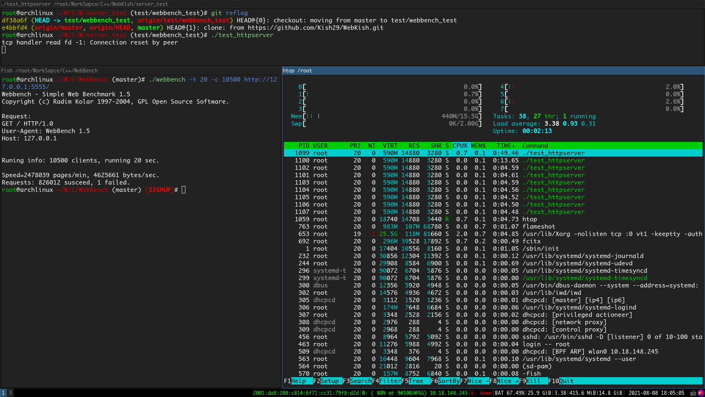This screenshot has width=705, height=397.
Task: Sort htop by CPU% column header
Action: coord(460,146)
